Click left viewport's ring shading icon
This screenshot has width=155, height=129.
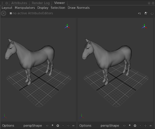click(x=58, y=126)
